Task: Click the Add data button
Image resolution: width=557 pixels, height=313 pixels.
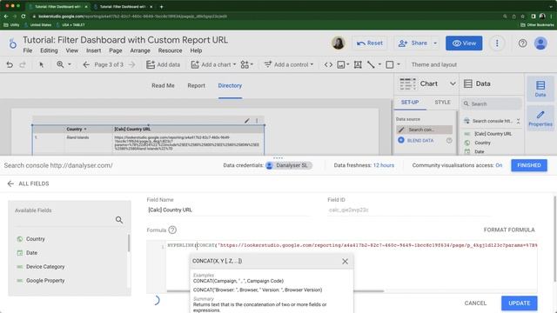Action: pyautogui.click(x=163, y=64)
